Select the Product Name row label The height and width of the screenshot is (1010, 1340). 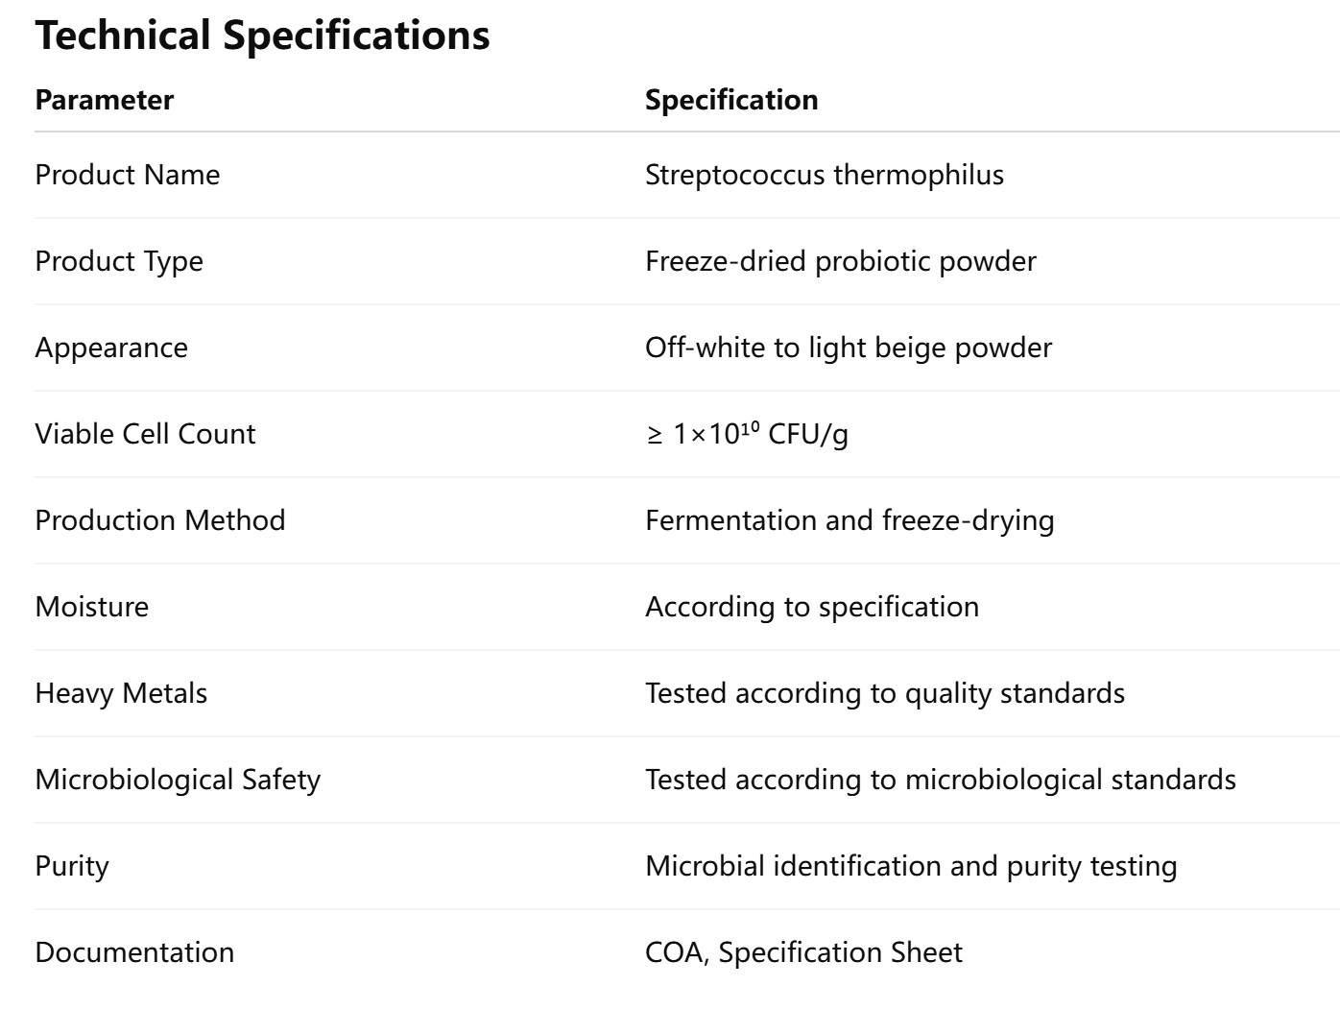[x=128, y=175]
